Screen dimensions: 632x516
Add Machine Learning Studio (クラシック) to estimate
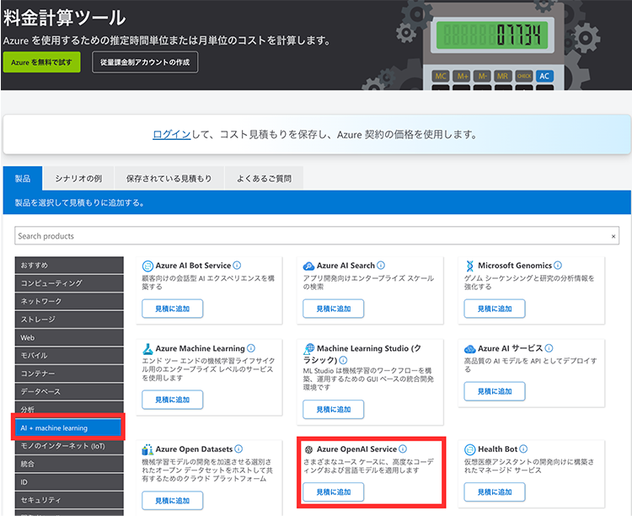(334, 410)
